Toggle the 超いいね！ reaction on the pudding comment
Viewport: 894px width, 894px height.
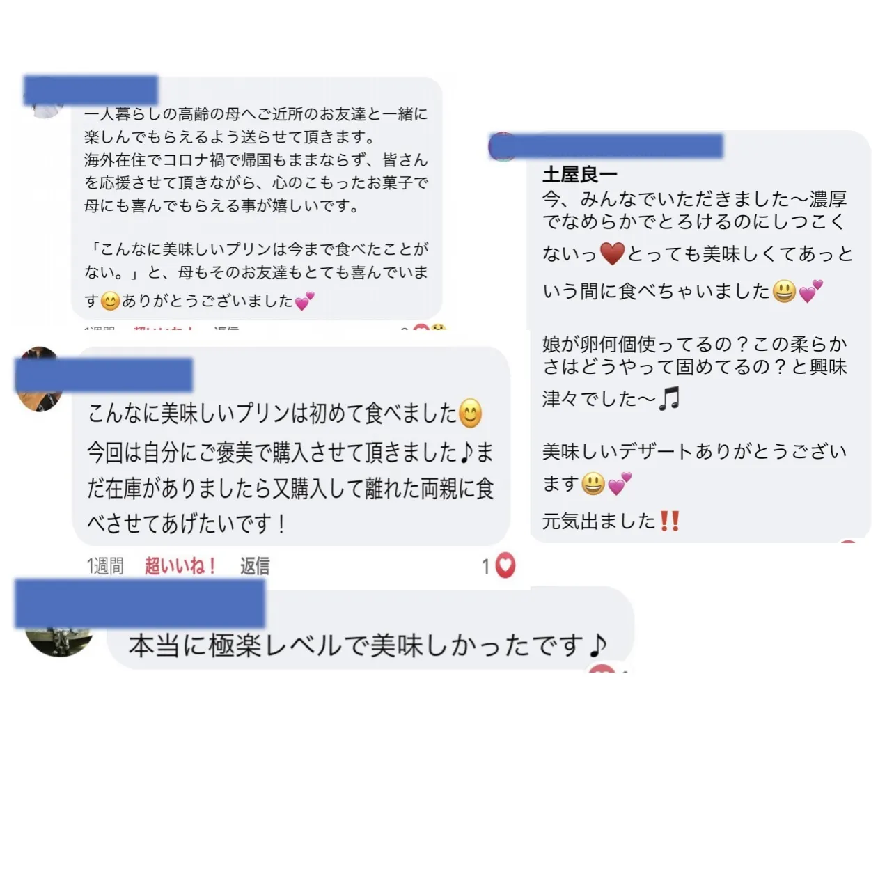tap(180, 566)
